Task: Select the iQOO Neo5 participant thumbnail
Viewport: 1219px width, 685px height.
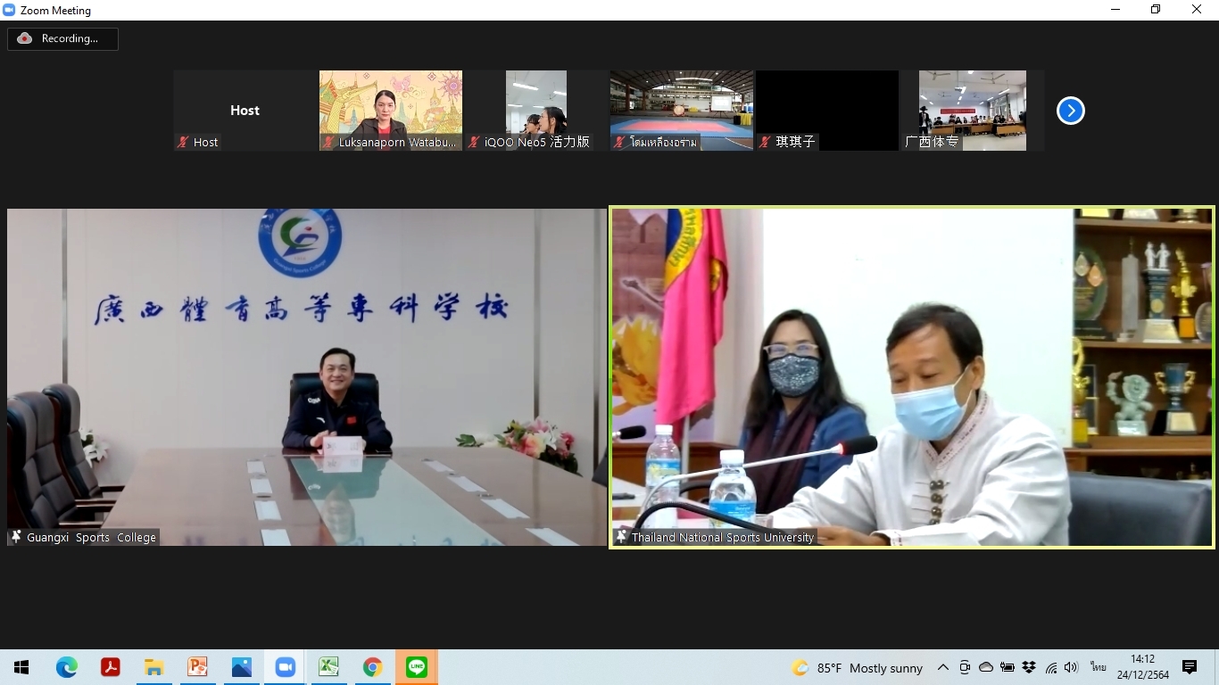Action: 535,110
